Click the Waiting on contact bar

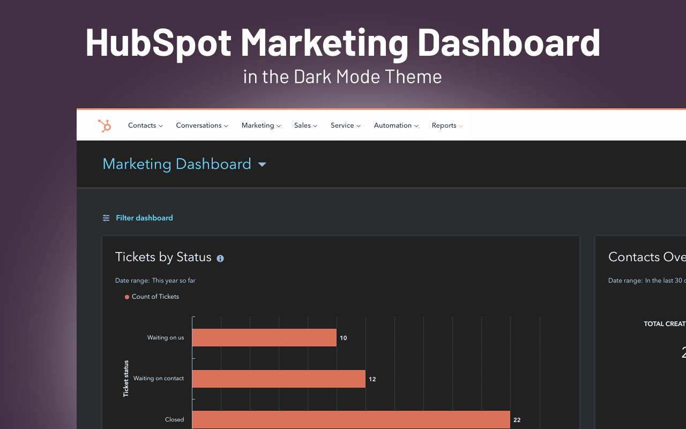[x=279, y=379]
